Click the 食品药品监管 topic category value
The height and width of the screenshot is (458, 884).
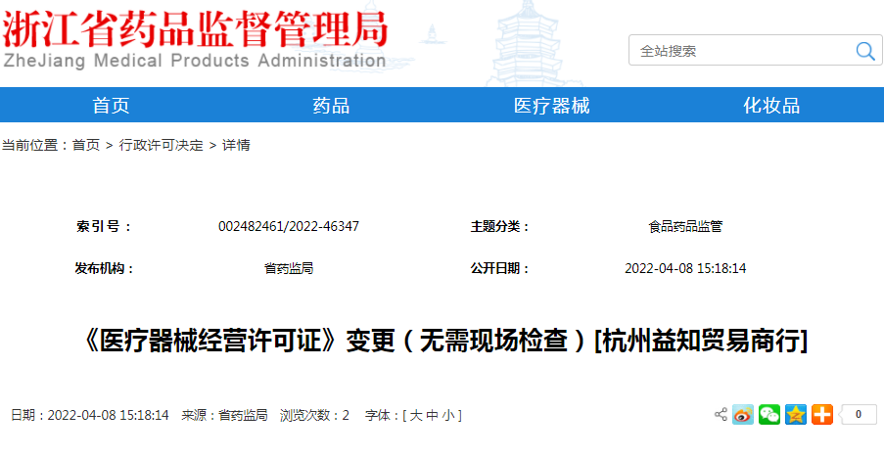click(685, 226)
